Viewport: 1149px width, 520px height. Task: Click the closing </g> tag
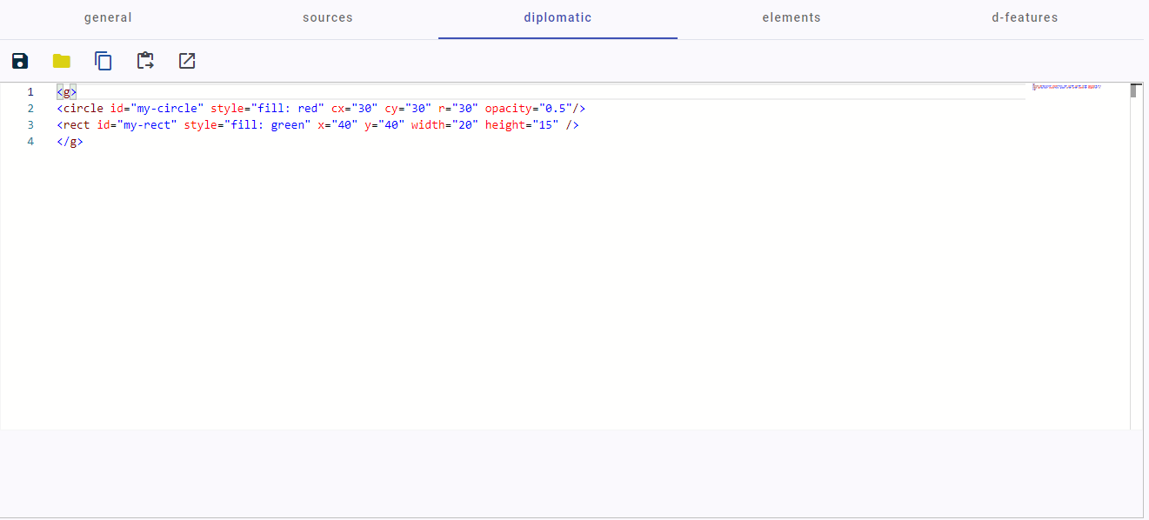[70, 142]
